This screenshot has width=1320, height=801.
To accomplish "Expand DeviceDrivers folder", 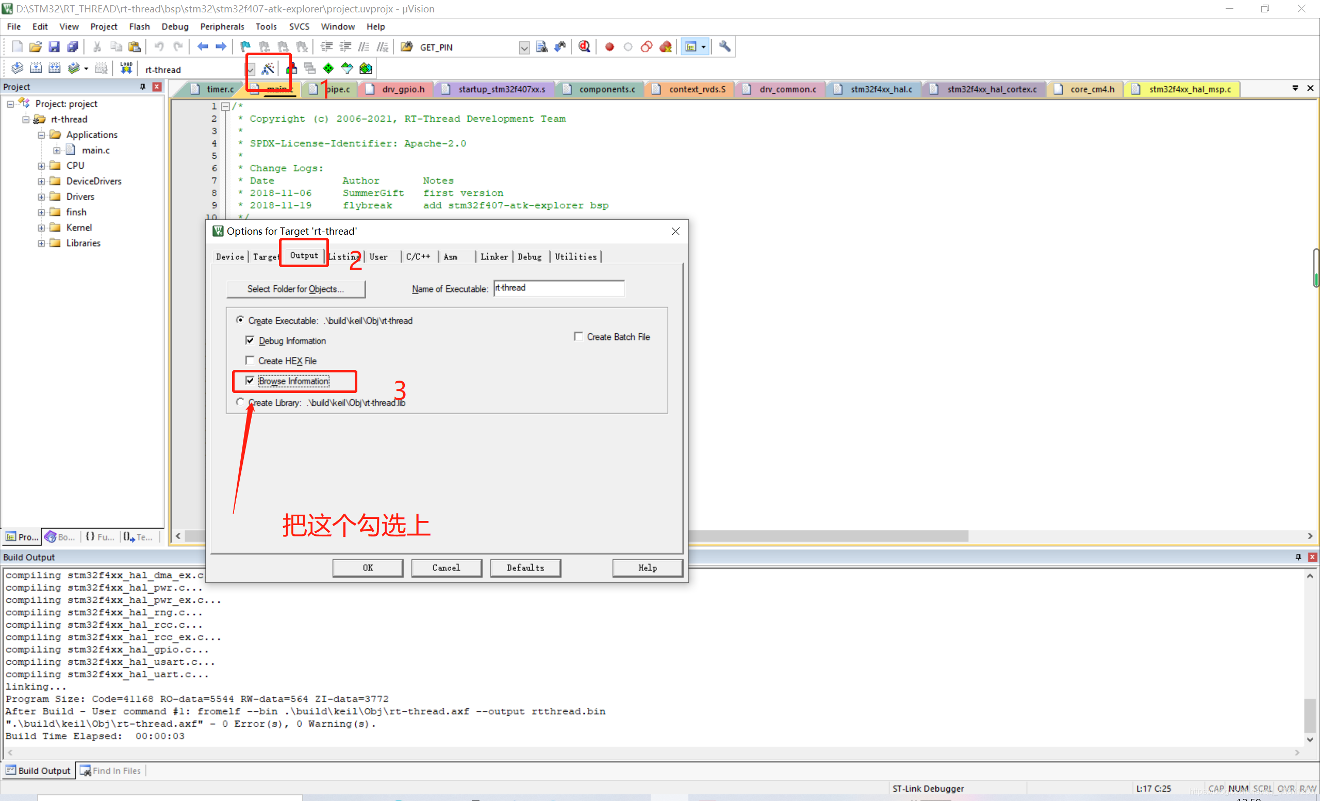I will pos(41,181).
